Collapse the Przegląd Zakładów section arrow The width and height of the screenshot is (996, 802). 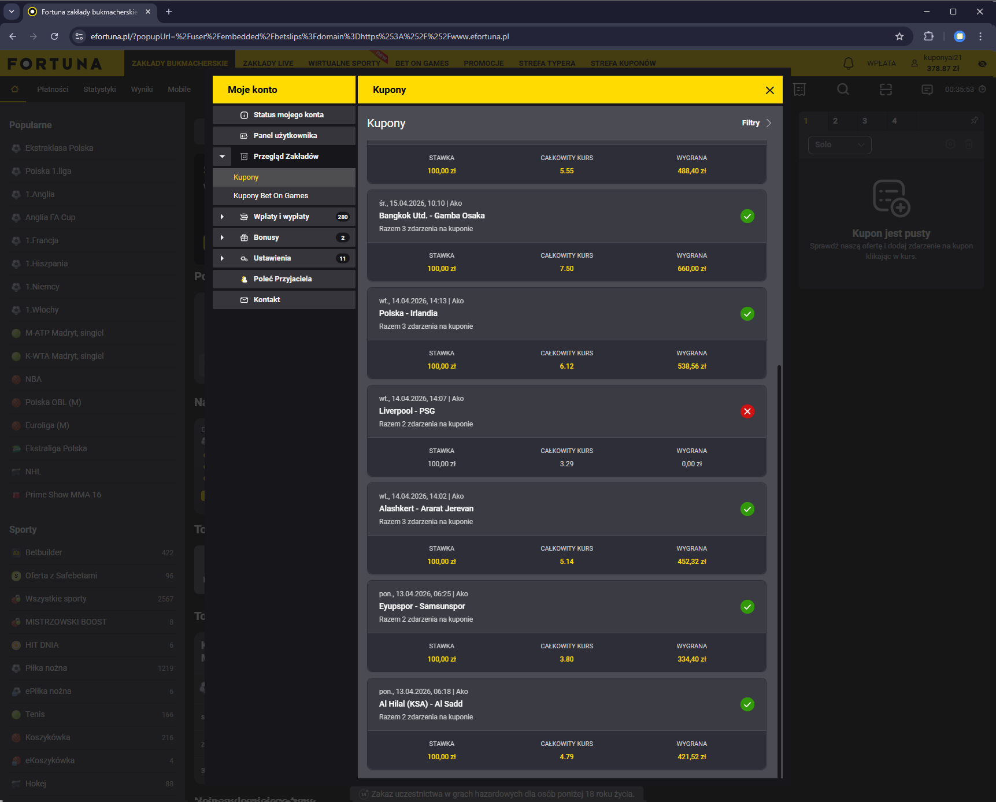pos(222,157)
